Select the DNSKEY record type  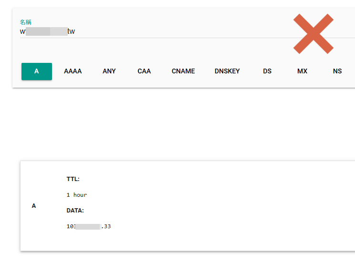(x=227, y=71)
